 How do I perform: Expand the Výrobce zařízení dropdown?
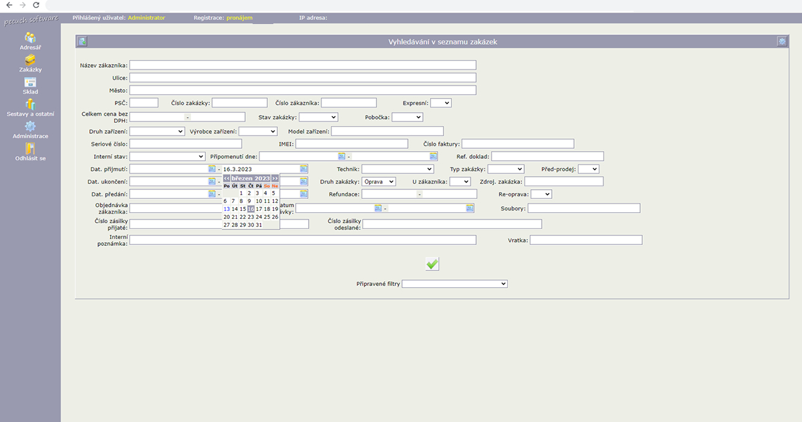coord(258,132)
